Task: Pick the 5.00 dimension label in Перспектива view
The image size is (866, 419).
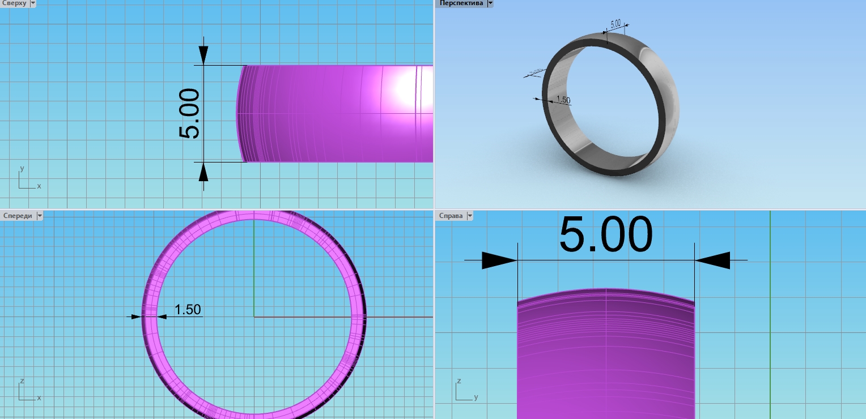Action: 615,24
